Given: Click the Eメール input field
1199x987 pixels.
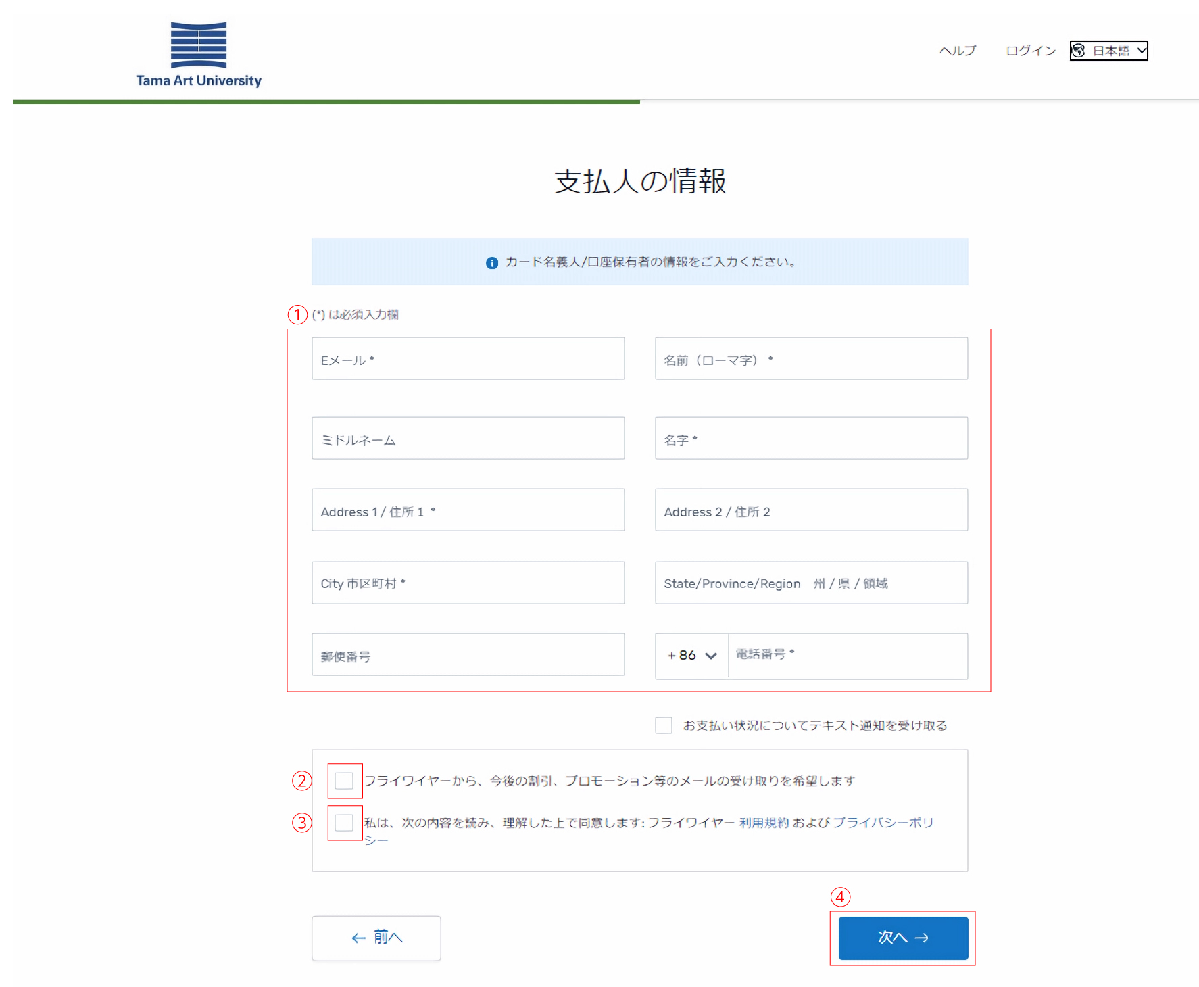Looking at the screenshot, I should [x=468, y=359].
